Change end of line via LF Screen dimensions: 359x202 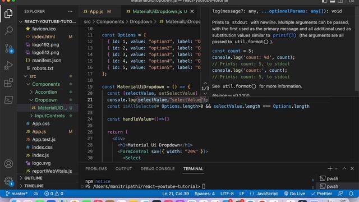tap(242, 194)
